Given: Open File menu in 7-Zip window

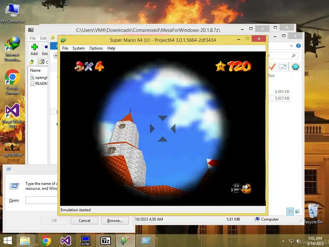Looking at the screenshot, I should click(32, 38).
